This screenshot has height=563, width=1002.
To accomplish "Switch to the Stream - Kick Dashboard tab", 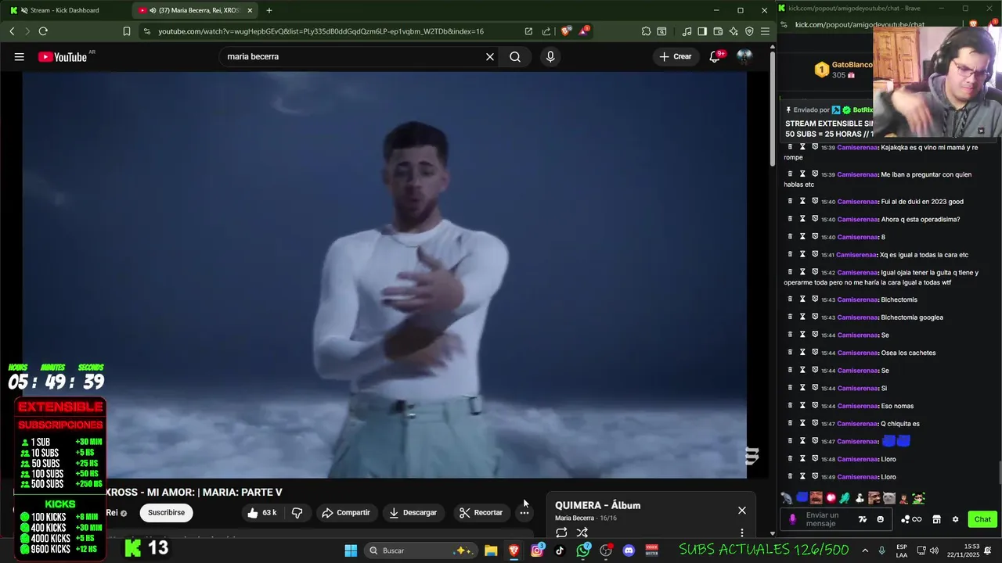I will tap(66, 10).
